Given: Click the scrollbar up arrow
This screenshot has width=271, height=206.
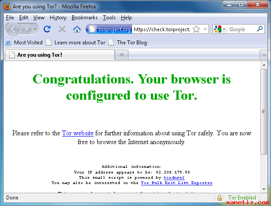Looking at the screenshot, I should coord(264,65).
